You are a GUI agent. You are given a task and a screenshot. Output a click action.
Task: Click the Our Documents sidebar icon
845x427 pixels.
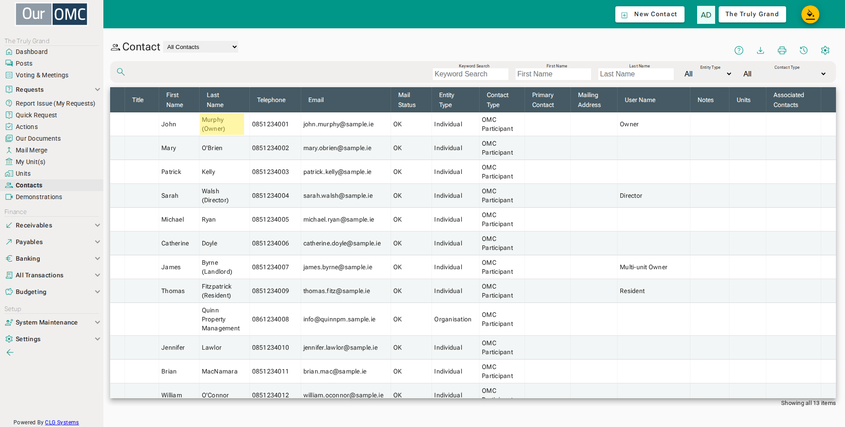[9, 138]
